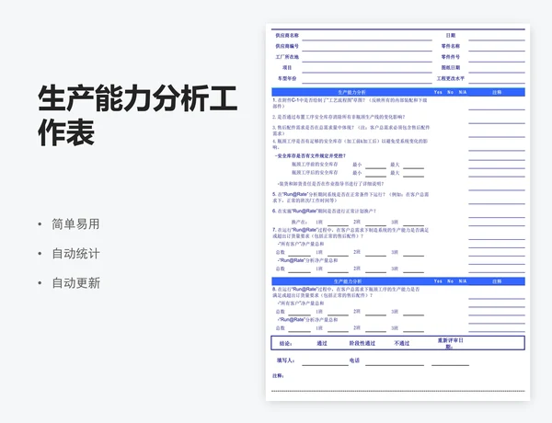Viewport: 552px width, 423px height.
Task: Select the 自动统计 bullet point
Action: [x=75, y=254]
